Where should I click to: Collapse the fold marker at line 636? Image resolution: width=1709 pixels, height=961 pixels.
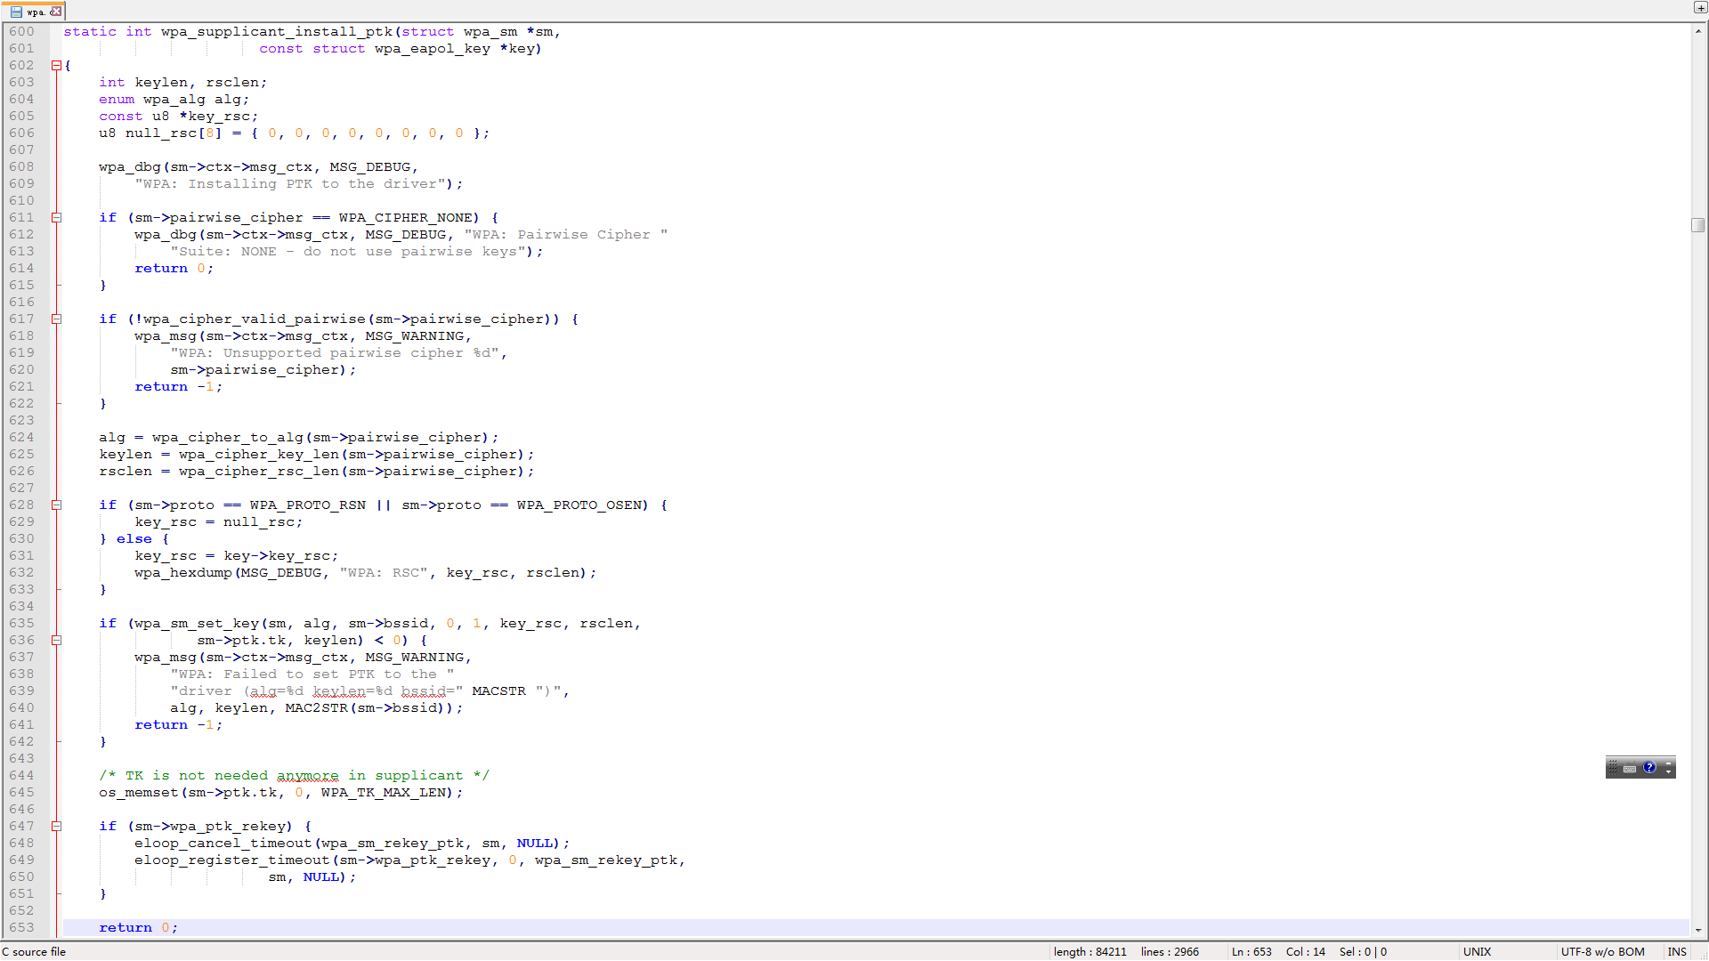coord(56,641)
